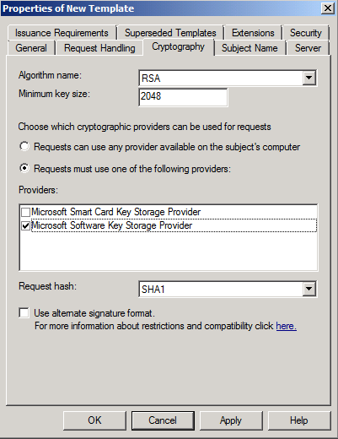The height and width of the screenshot is (439, 338).
Task: Select Requests can use any provider option
Action: (x=24, y=147)
